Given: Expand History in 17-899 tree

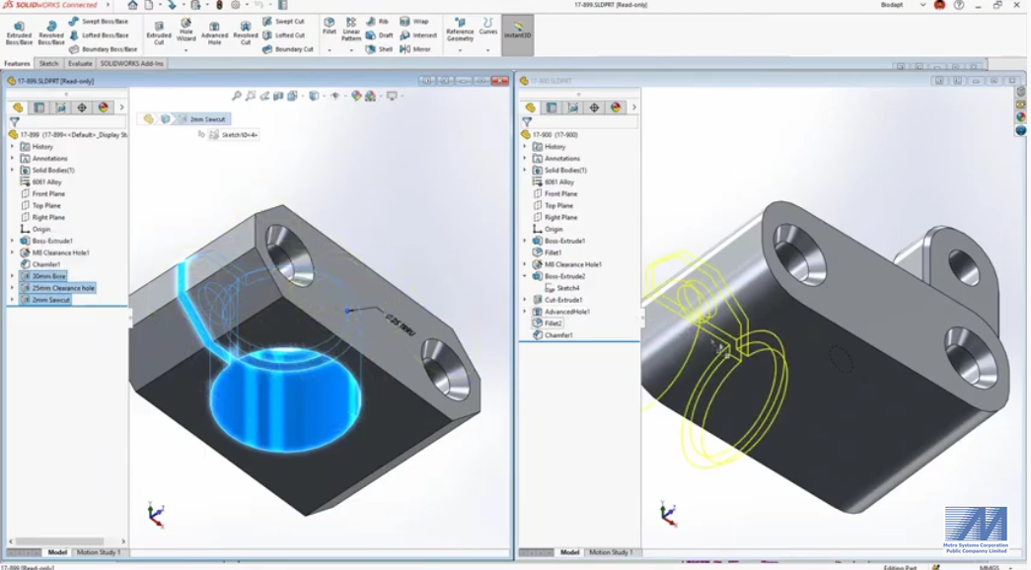Looking at the screenshot, I should pos(12,147).
